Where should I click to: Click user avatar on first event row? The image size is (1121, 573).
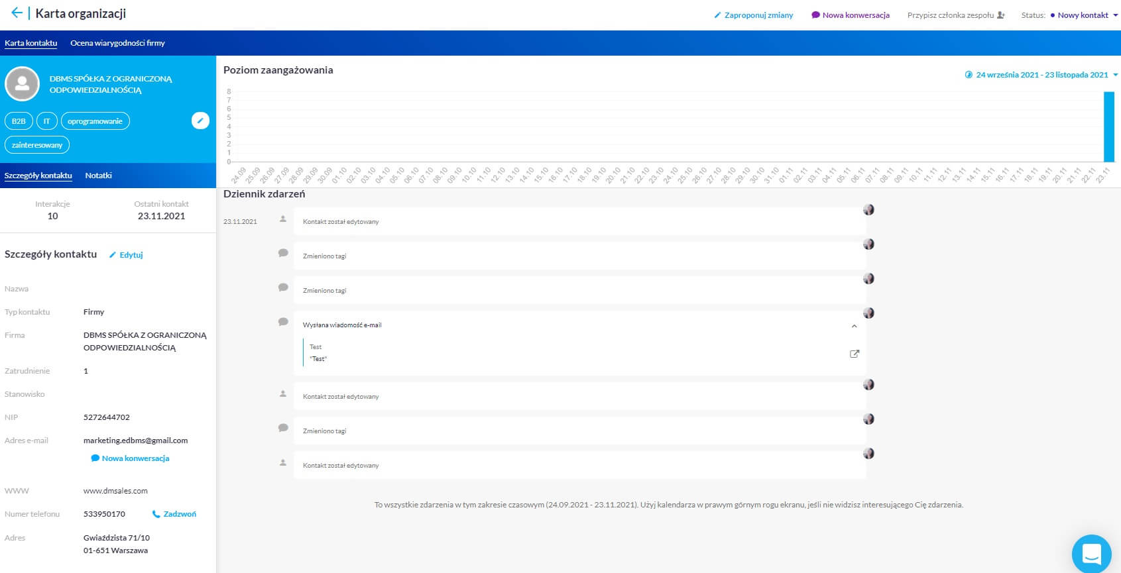click(868, 209)
